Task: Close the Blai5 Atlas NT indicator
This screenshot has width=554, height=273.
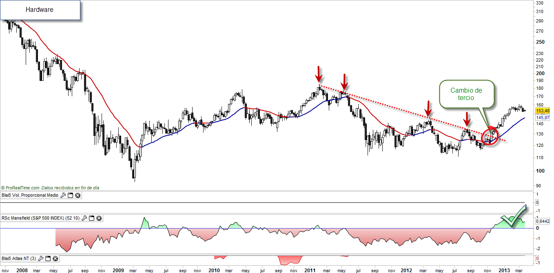Action: tap(55, 258)
